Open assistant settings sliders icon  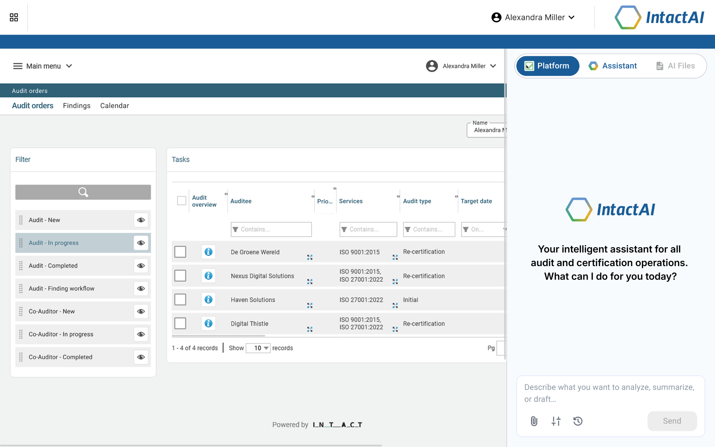[x=556, y=421]
